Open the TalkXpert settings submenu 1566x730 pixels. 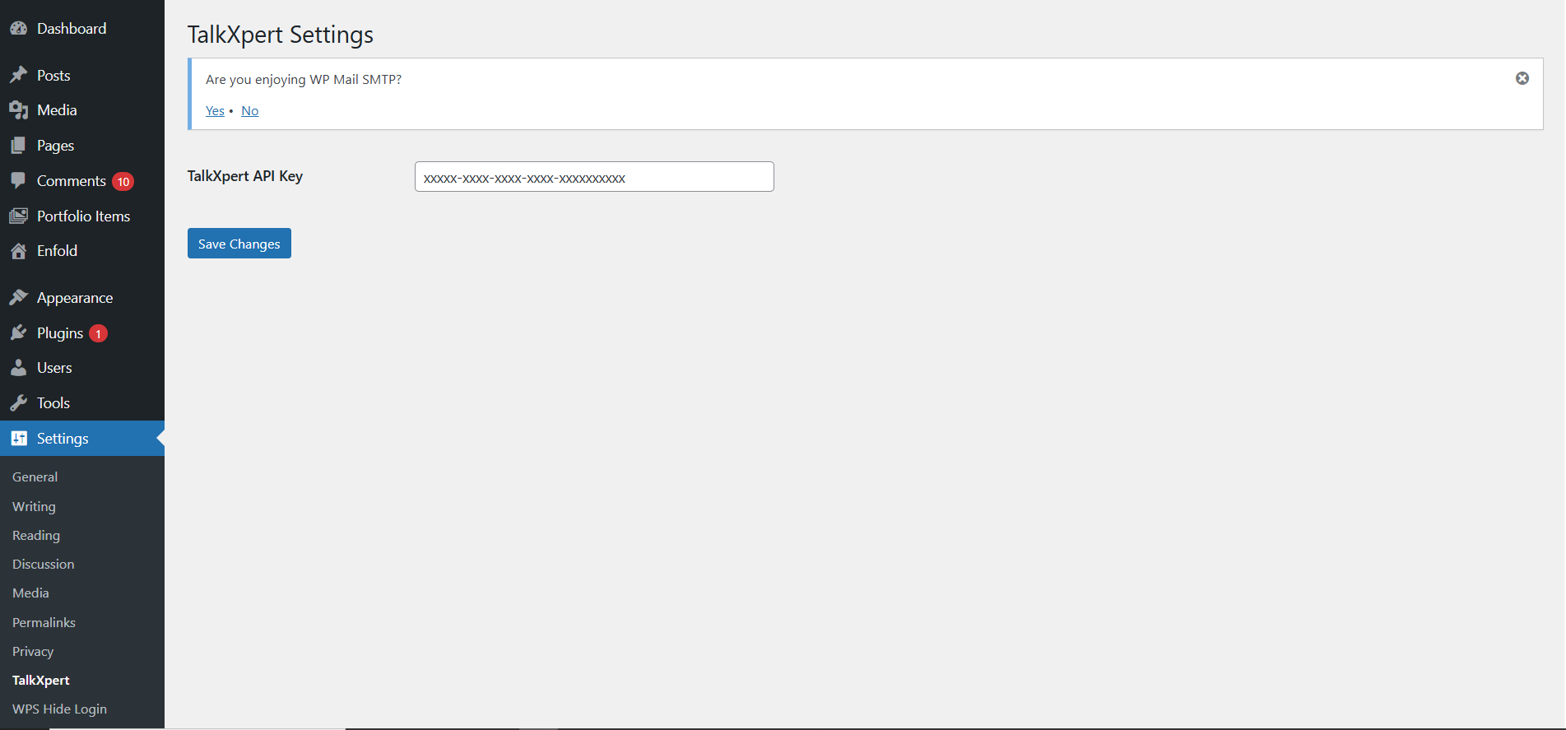coord(41,680)
